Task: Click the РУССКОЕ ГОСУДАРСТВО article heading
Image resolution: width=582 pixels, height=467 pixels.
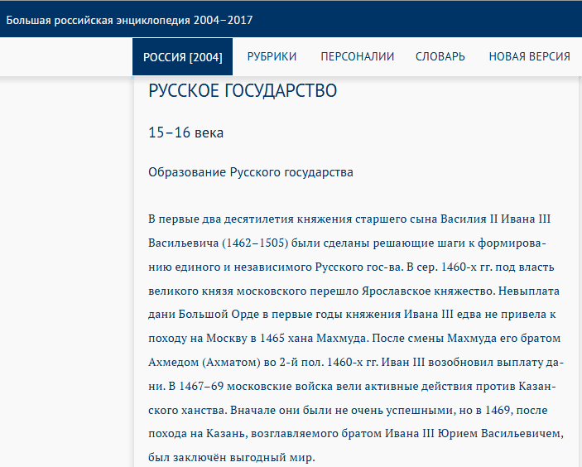Action: [x=243, y=91]
